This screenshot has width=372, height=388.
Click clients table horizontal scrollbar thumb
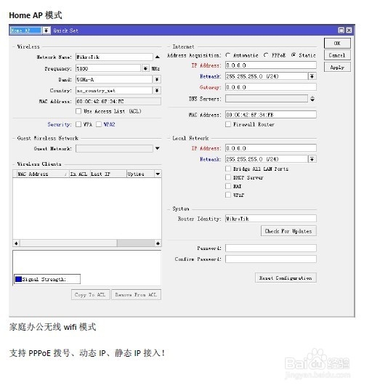click(68, 243)
